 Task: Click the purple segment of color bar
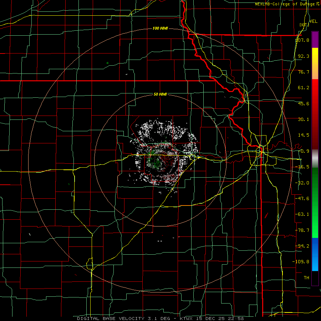click(x=315, y=40)
